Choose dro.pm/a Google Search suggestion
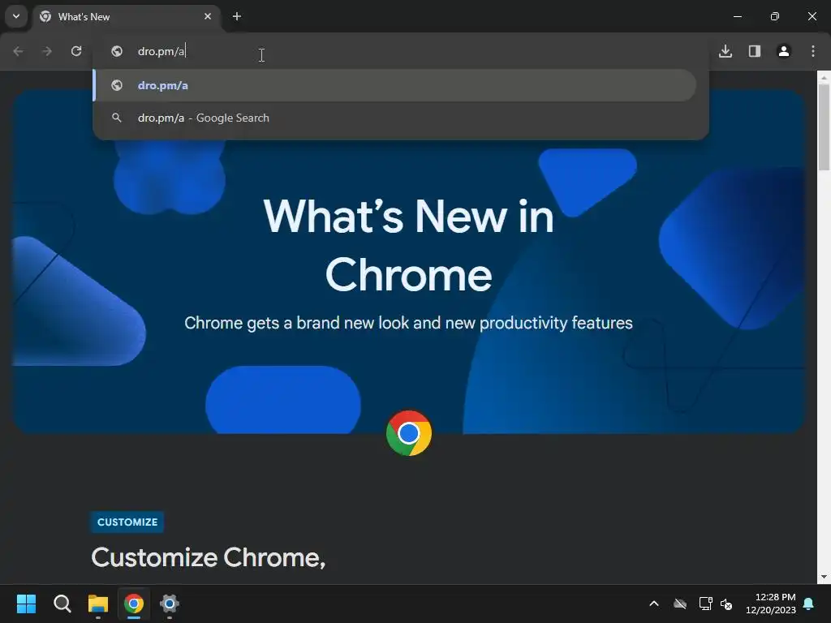 (x=395, y=118)
